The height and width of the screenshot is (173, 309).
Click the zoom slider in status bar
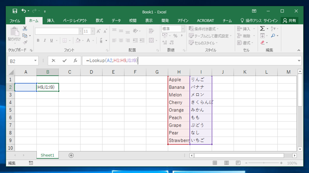[264, 163]
